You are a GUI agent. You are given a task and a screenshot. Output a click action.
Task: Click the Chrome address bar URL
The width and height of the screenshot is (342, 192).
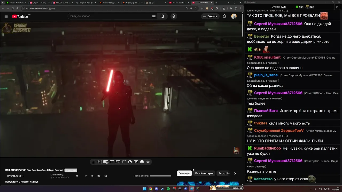coord(40,8)
